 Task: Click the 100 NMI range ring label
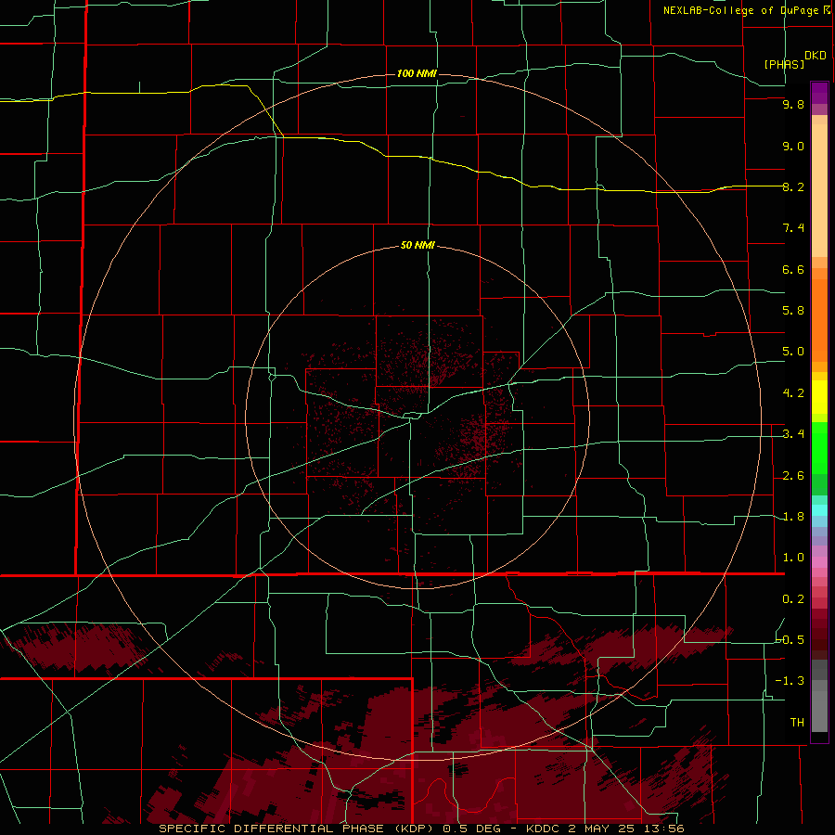click(417, 73)
